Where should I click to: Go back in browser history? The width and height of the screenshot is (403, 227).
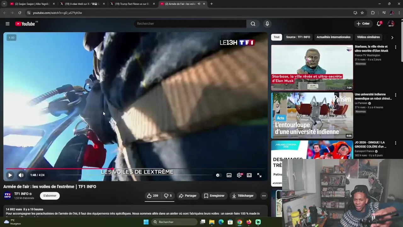[4, 13]
